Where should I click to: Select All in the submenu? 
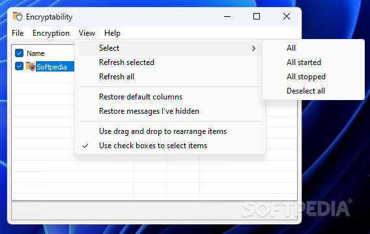coord(313,48)
